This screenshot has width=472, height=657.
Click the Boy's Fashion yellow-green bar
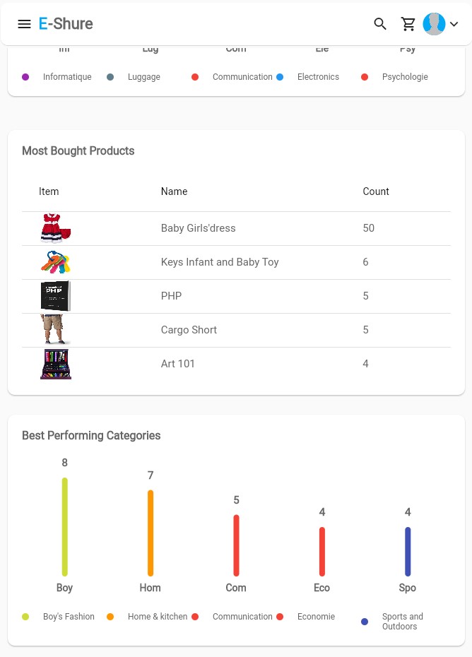(65, 527)
